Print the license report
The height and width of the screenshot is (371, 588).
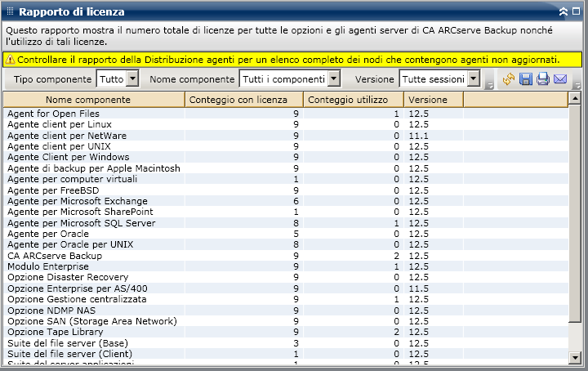[x=543, y=79]
